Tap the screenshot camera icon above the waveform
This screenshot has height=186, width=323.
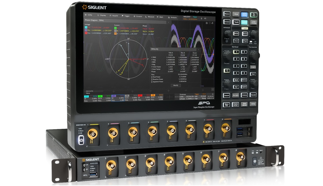tap(207, 23)
